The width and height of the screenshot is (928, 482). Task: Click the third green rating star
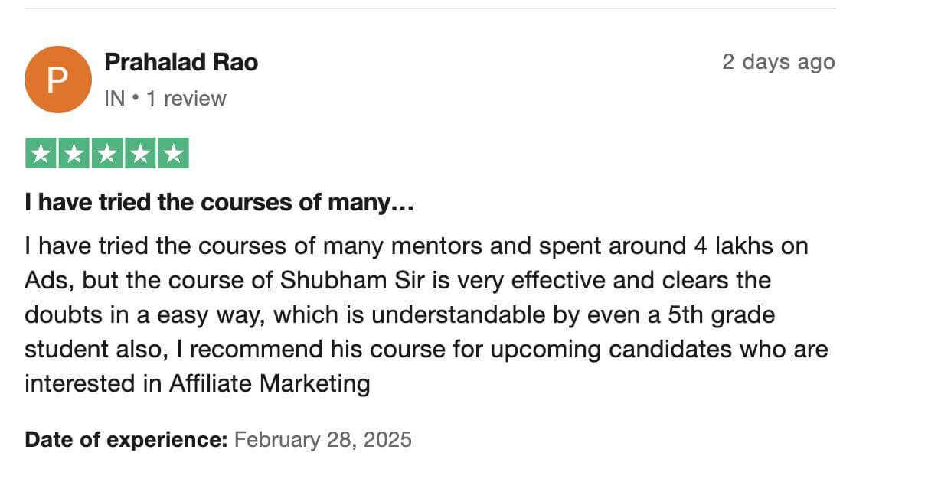107,154
